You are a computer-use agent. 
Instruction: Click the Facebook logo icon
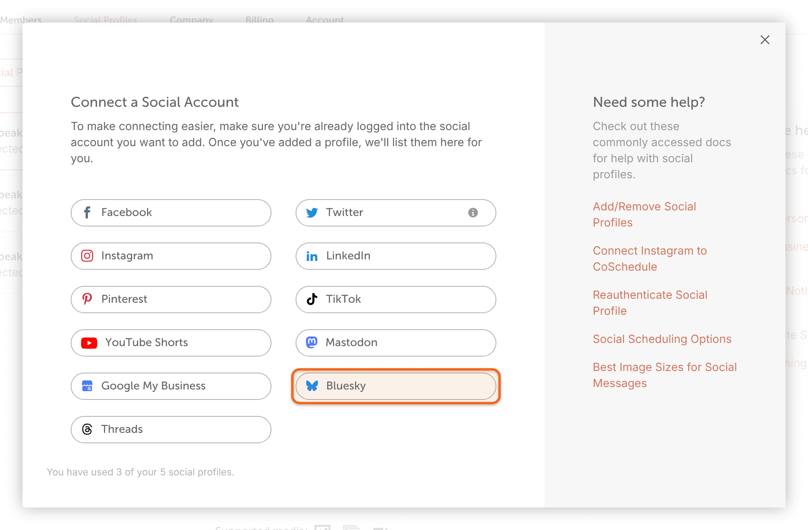point(87,212)
